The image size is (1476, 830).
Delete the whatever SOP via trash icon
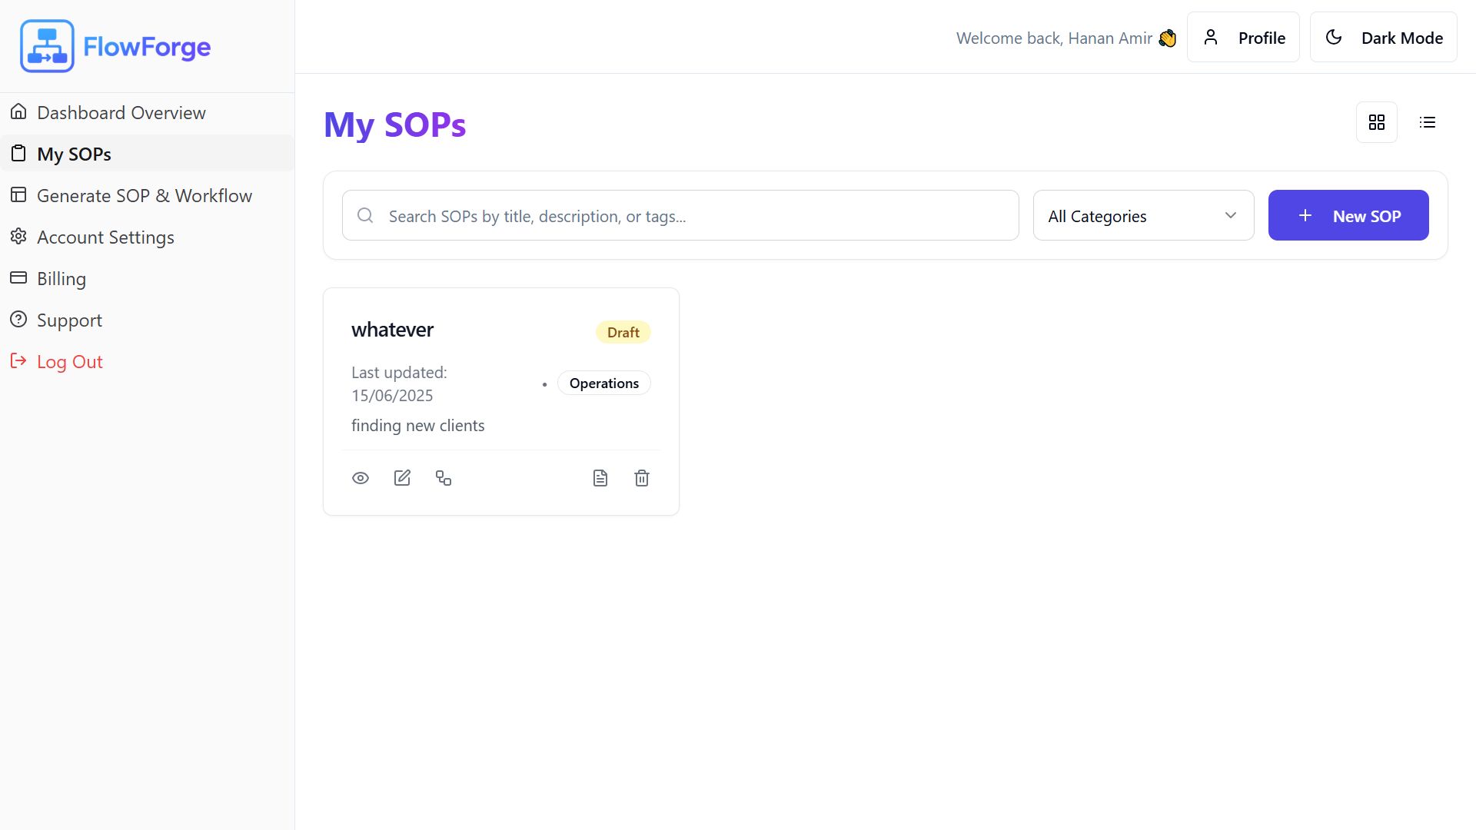click(642, 478)
